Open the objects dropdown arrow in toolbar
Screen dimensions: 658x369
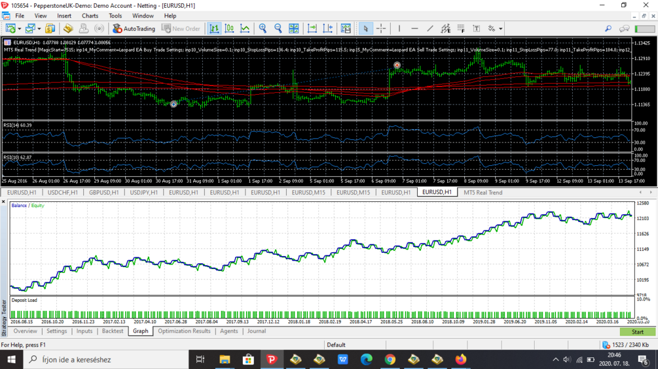(501, 29)
